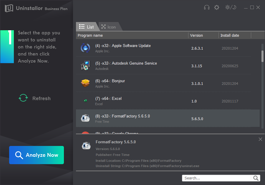Image resolution: width=265 pixels, height=185 pixels.
Task: Select the Excel app icon
Action: tap(85, 101)
